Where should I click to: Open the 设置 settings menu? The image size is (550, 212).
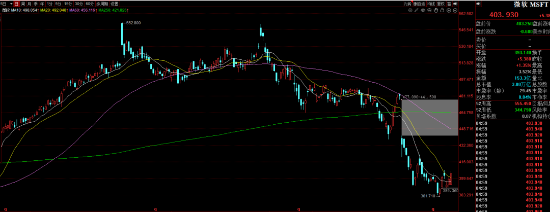[x=115, y=4]
